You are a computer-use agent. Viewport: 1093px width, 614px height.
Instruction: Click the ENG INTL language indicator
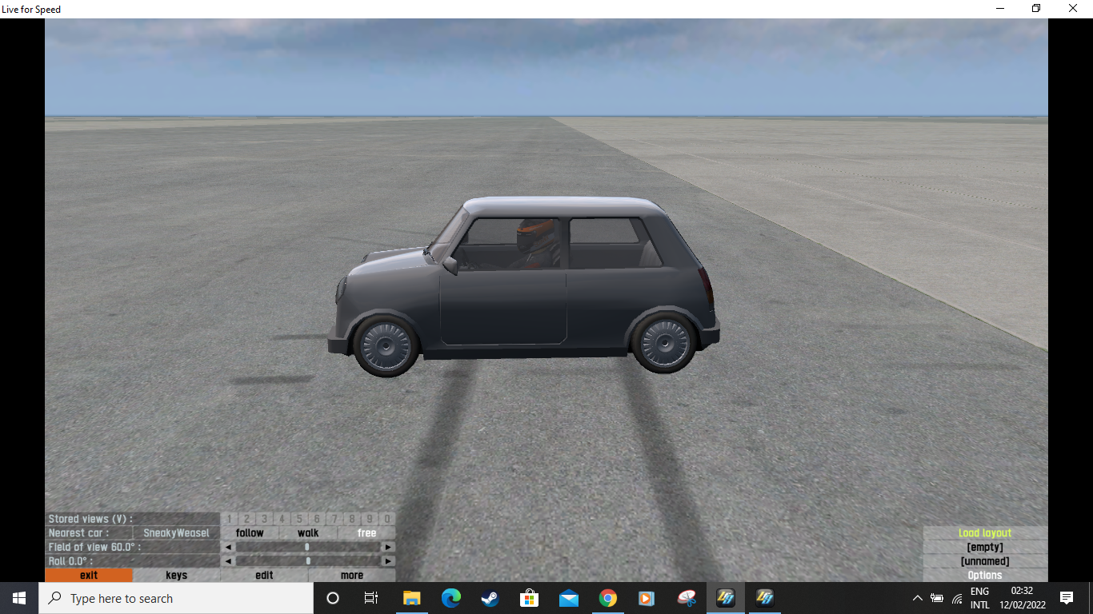pos(980,598)
